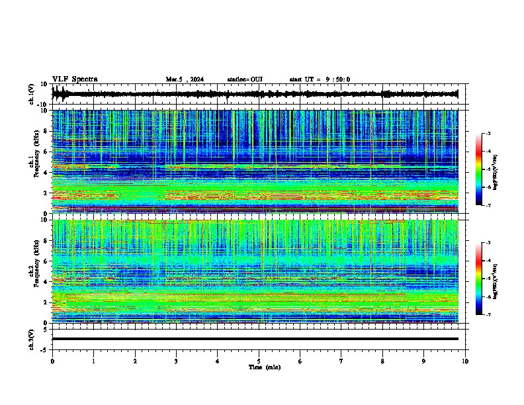Click the "-5" tick on ch.3(V) axis
This screenshot has height=405, width=524.
(x=44, y=350)
